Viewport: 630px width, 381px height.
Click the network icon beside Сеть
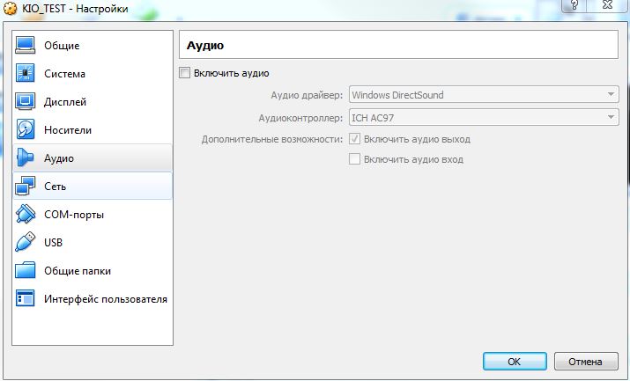pyautogui.click(x=26, y=187)
